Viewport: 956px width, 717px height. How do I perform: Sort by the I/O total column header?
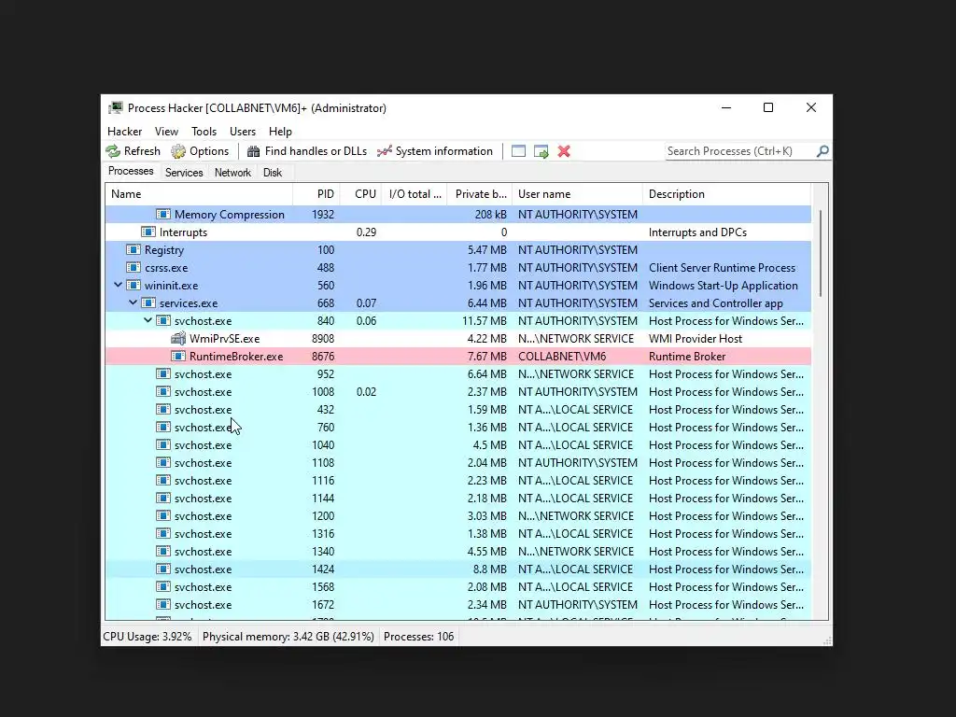click(x=415, y=194)
